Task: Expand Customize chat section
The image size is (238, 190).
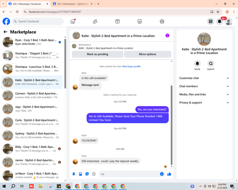Action: point(204,78)
